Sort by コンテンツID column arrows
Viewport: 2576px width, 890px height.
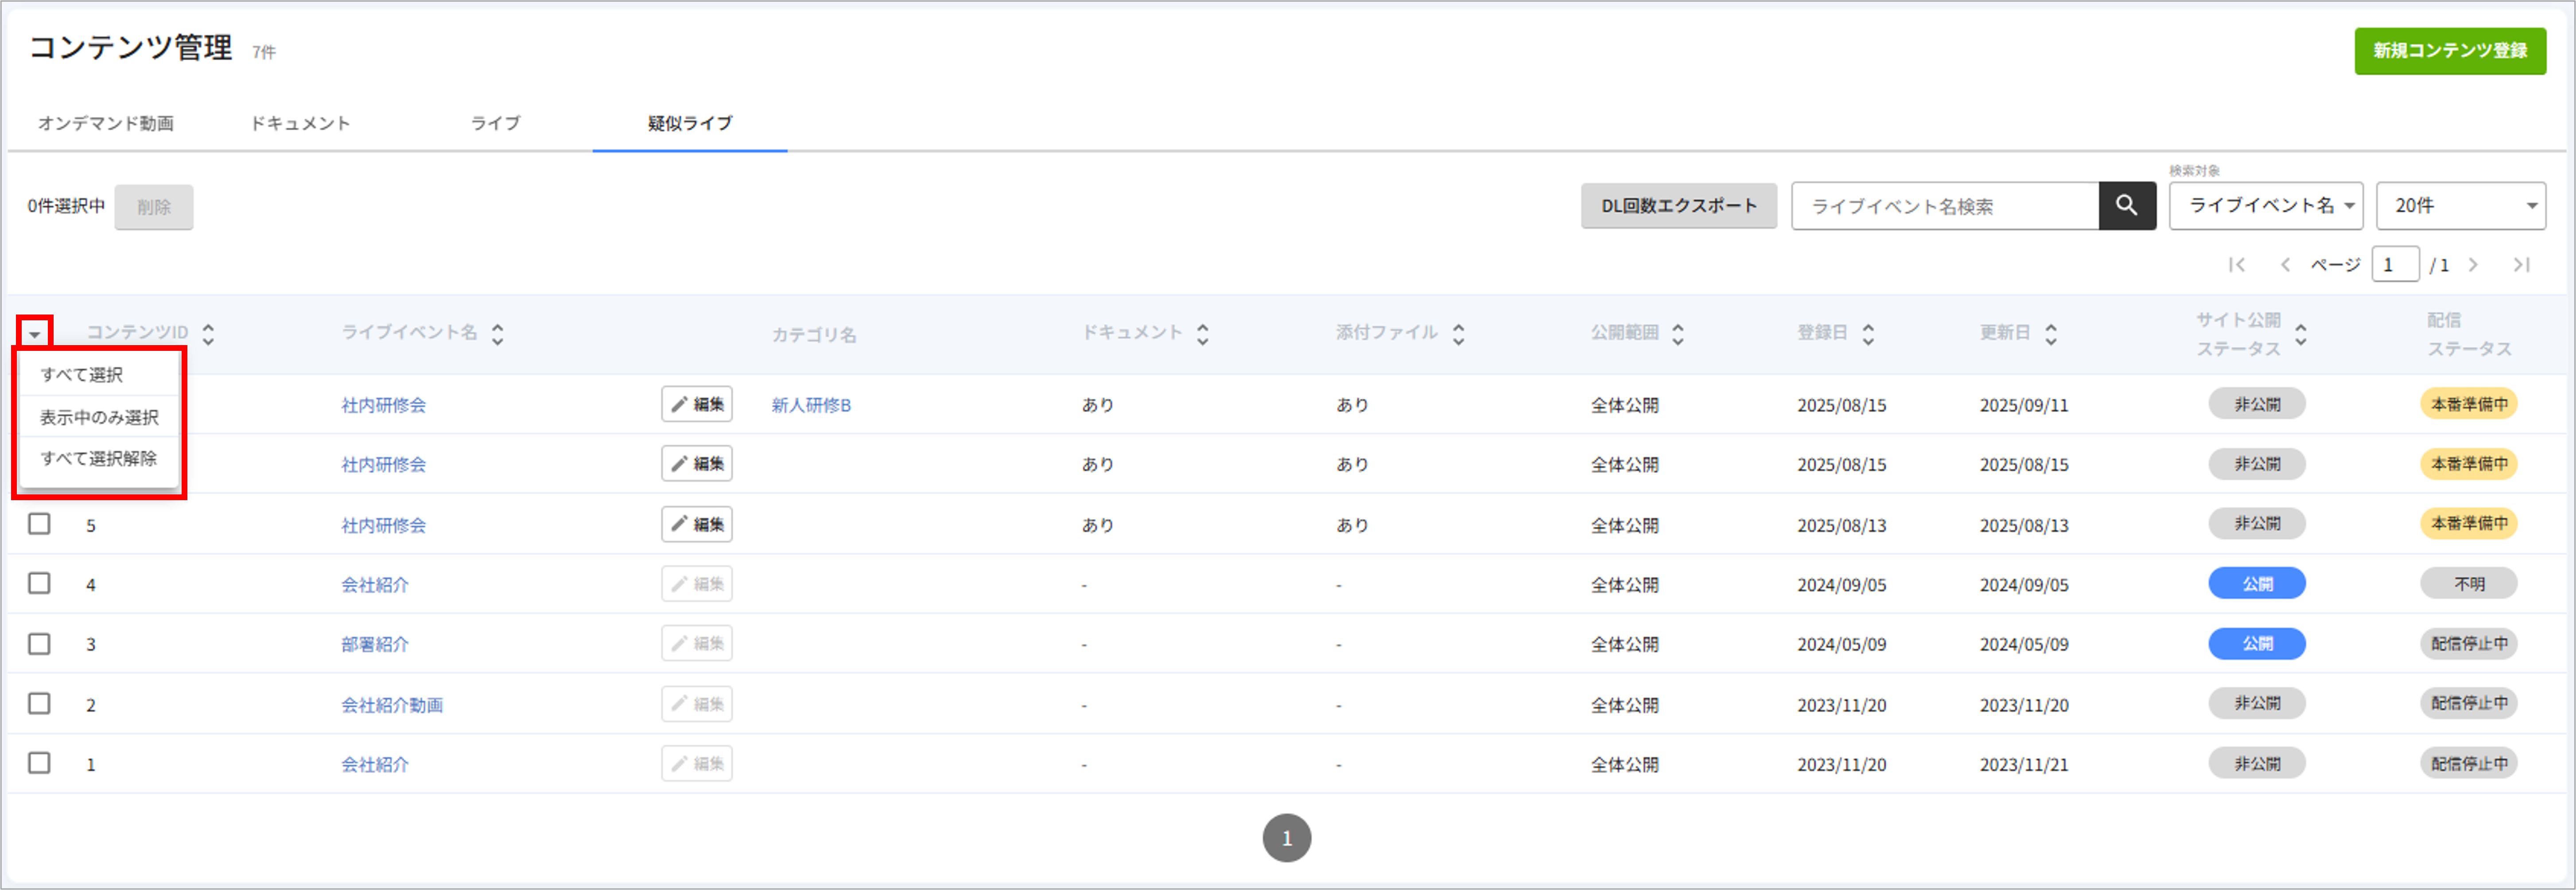[208, 334]
